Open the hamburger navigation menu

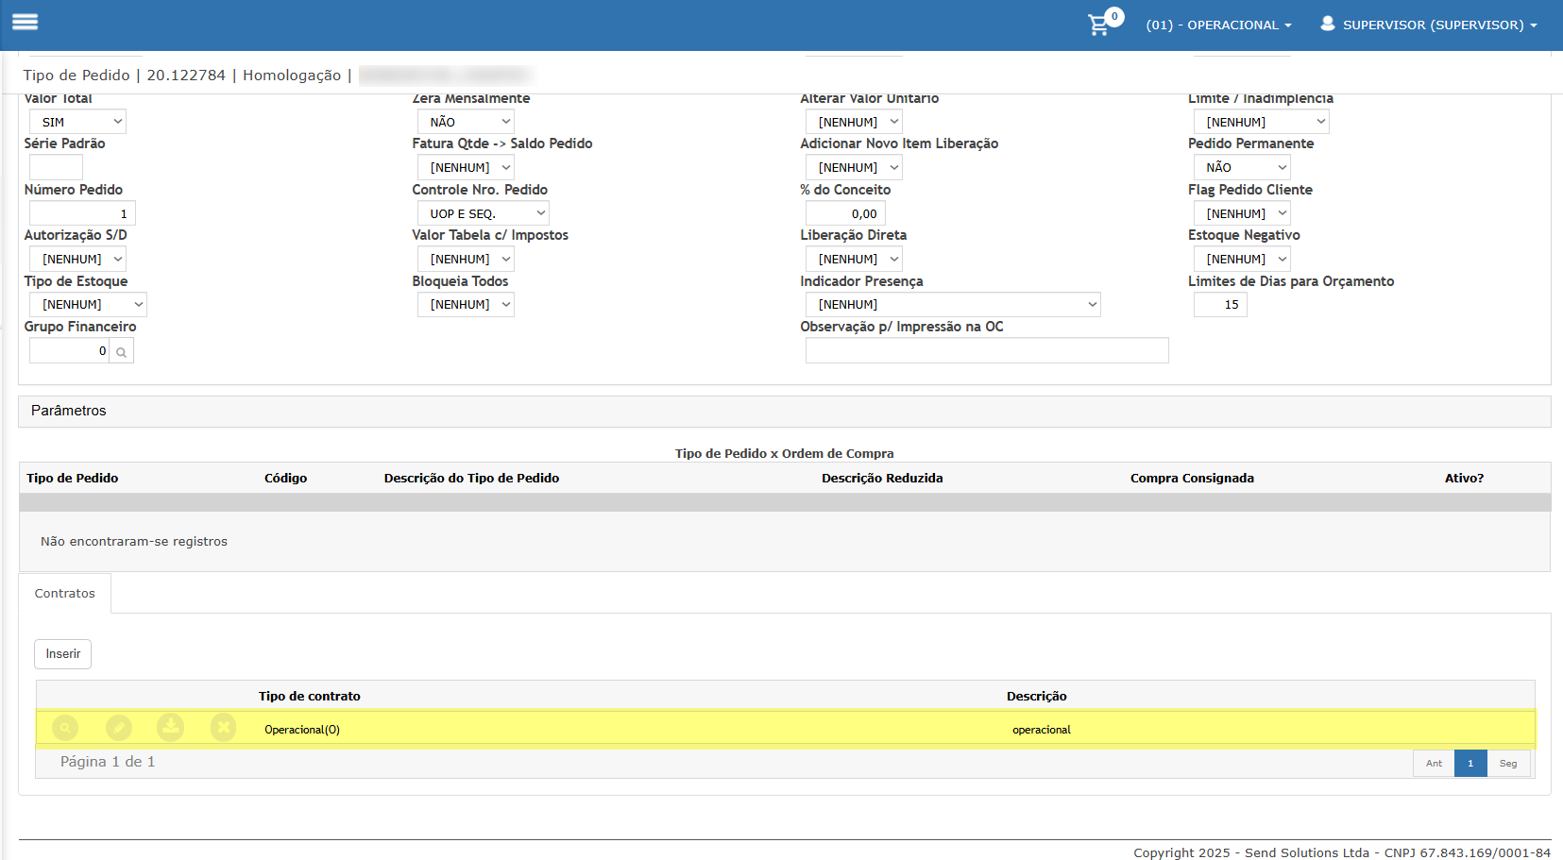(25, 22)
